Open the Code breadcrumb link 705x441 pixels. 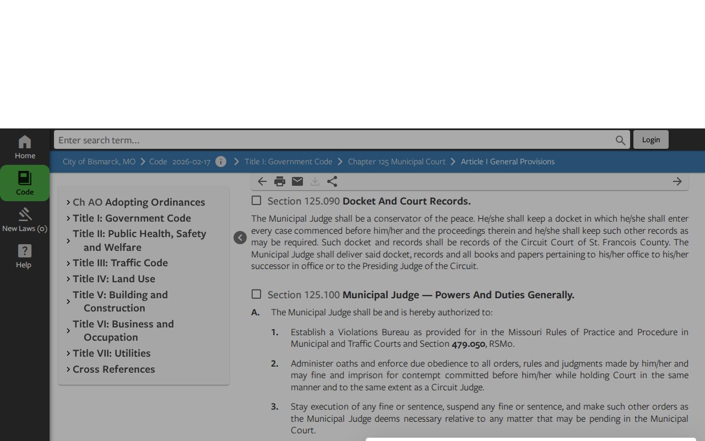pos(158,162)
